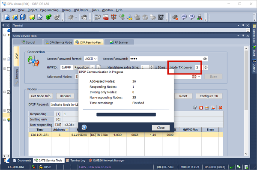Click the finished progress bar in dialog
Viewport: 257px width, 170px height.
(126, 114)
